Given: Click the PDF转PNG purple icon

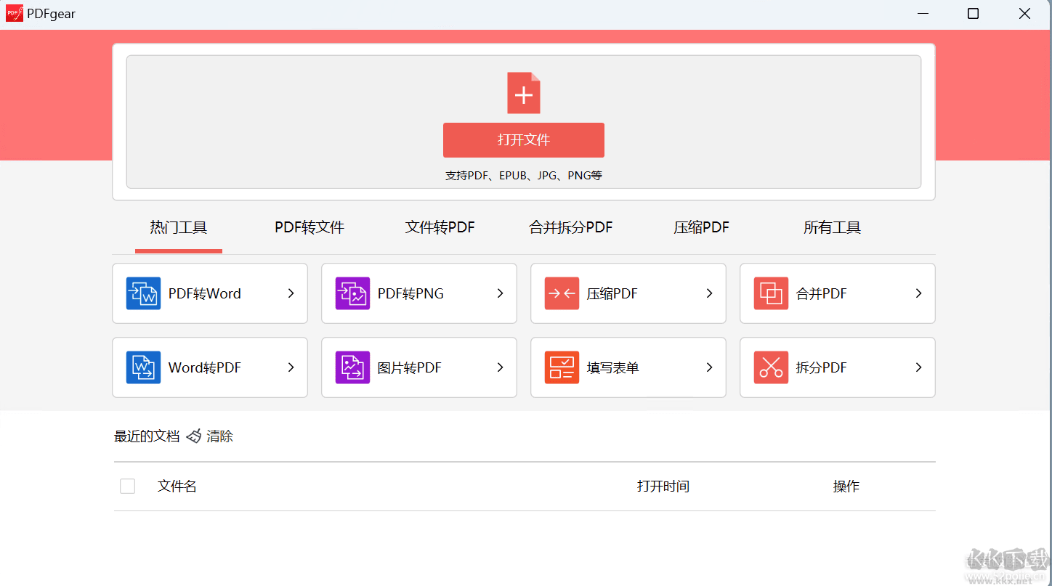Looking at the screenshot, I should (x=352, y=293).
